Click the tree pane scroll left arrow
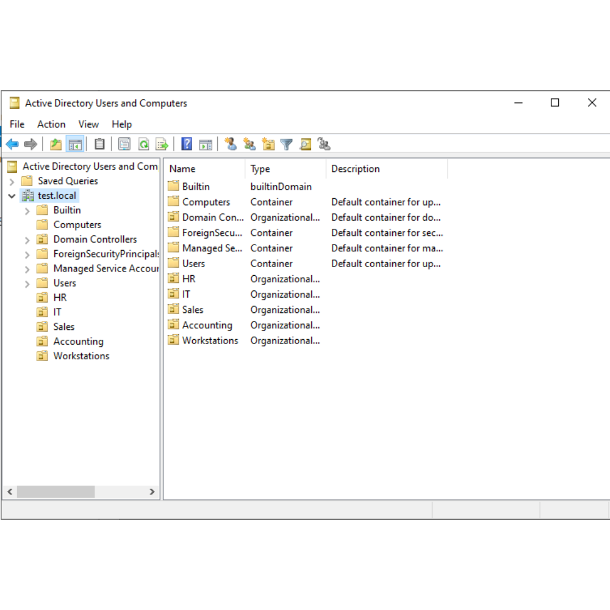This screenshot has height=610, width=610. pyautogui.click(x=10, y=492)
